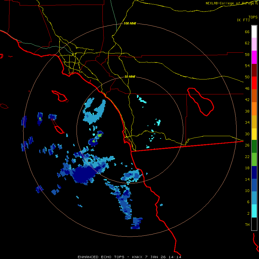
Task: Click the 42 legend value
Action: click(247, 100)
